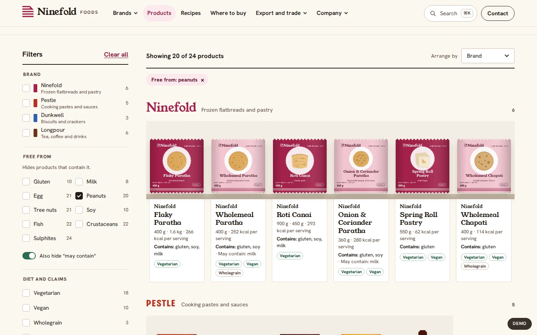Uncheck the Peanuts free-from checkbox
Screen dimensions: 537x335
point(79,196)
